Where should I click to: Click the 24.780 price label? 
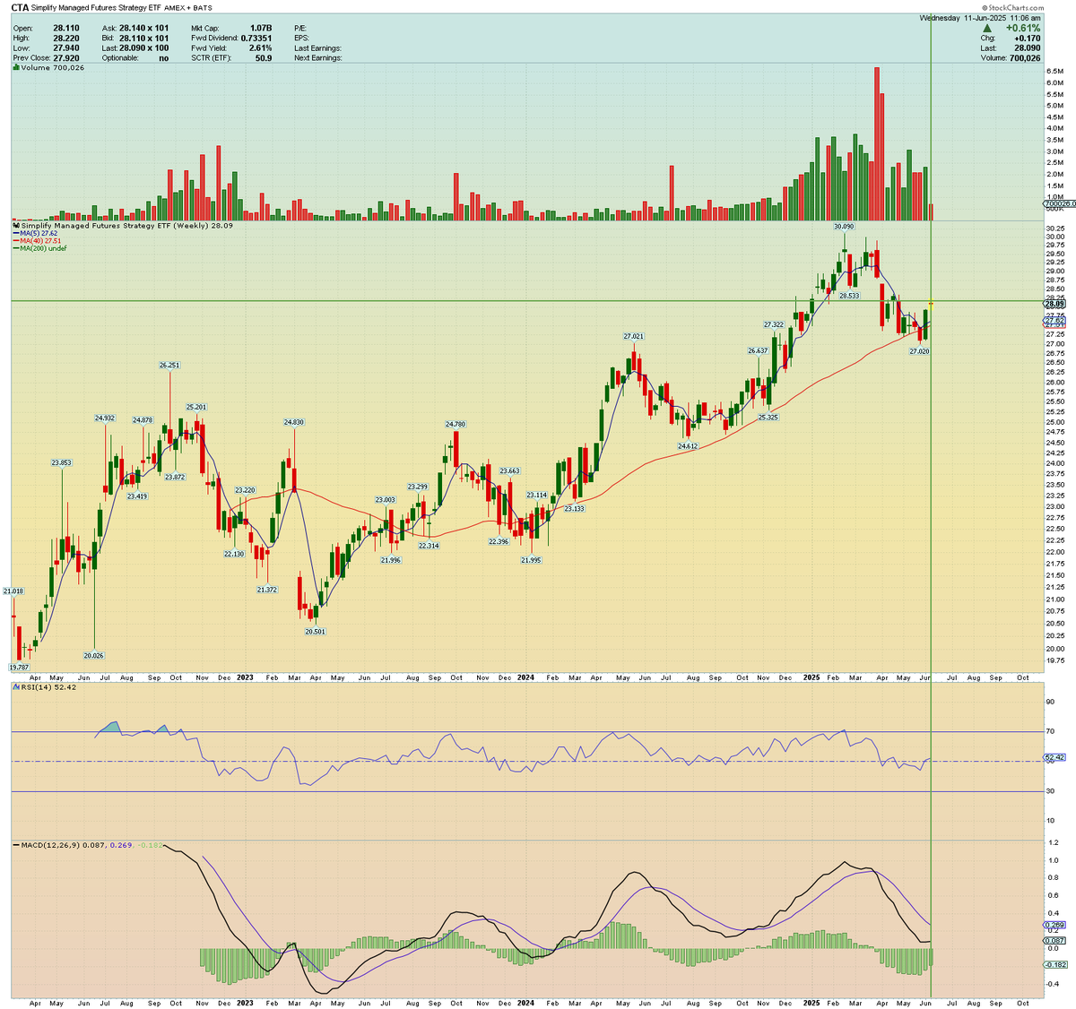pos(456,424)
